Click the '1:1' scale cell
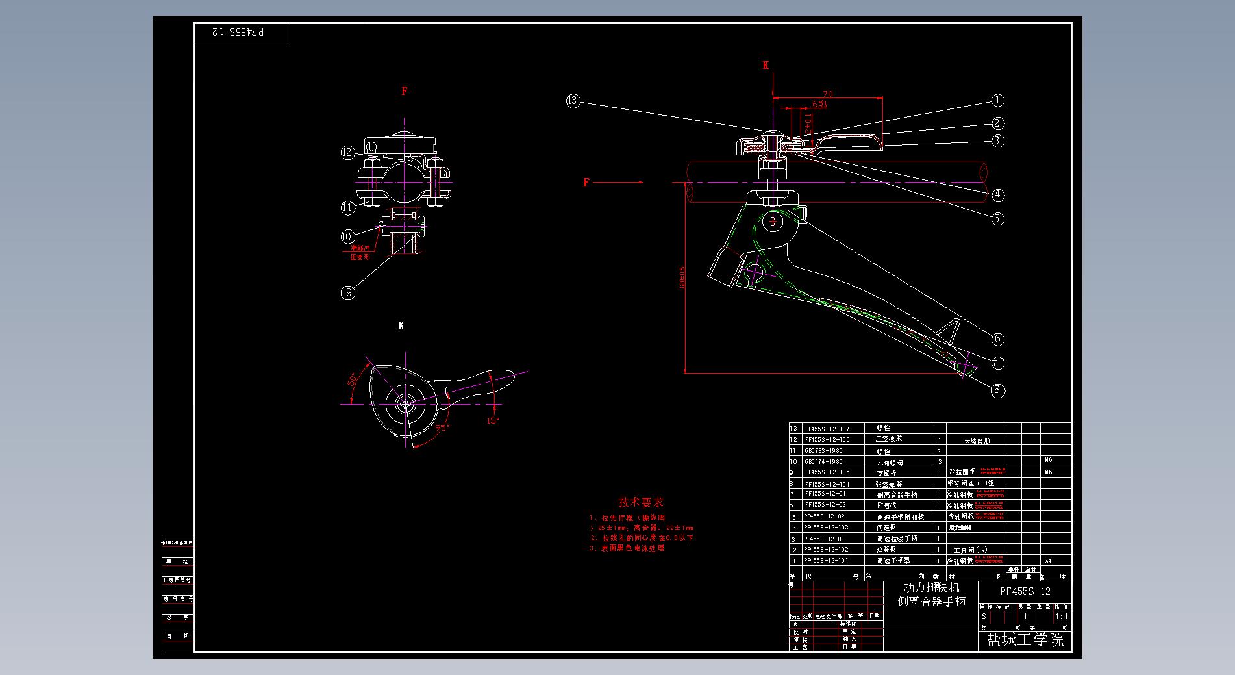Screen dimensions: 1235x675 coord(1061,617)
